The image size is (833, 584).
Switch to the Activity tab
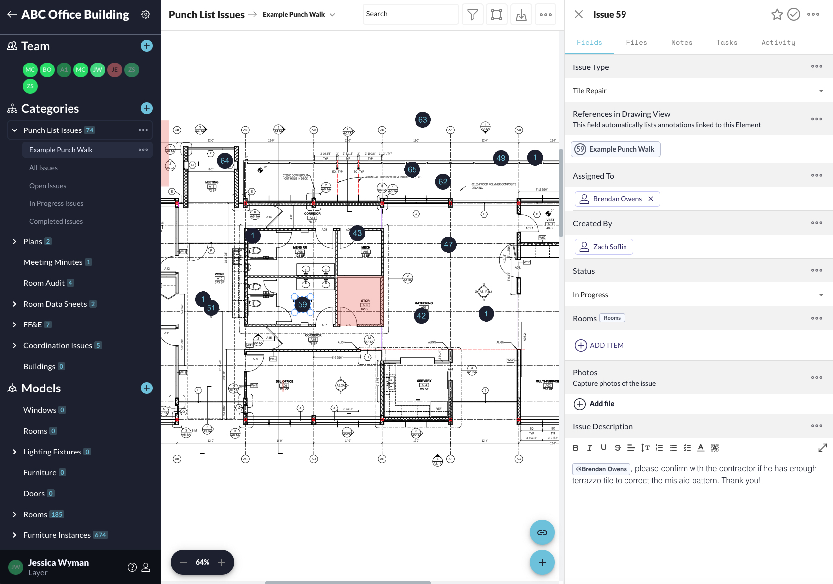click(778, 42)
